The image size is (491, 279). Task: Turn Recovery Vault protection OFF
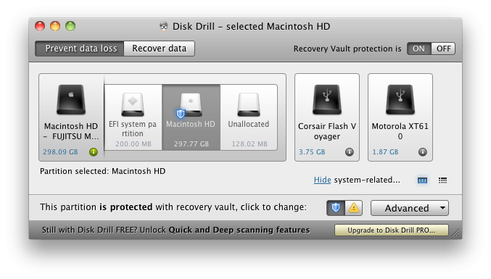(x=443, y=49)
